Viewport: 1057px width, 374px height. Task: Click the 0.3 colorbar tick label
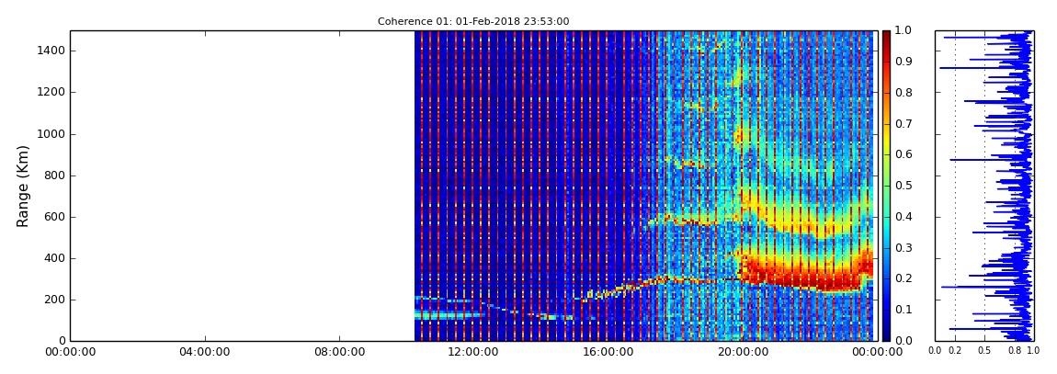(902, 248)
